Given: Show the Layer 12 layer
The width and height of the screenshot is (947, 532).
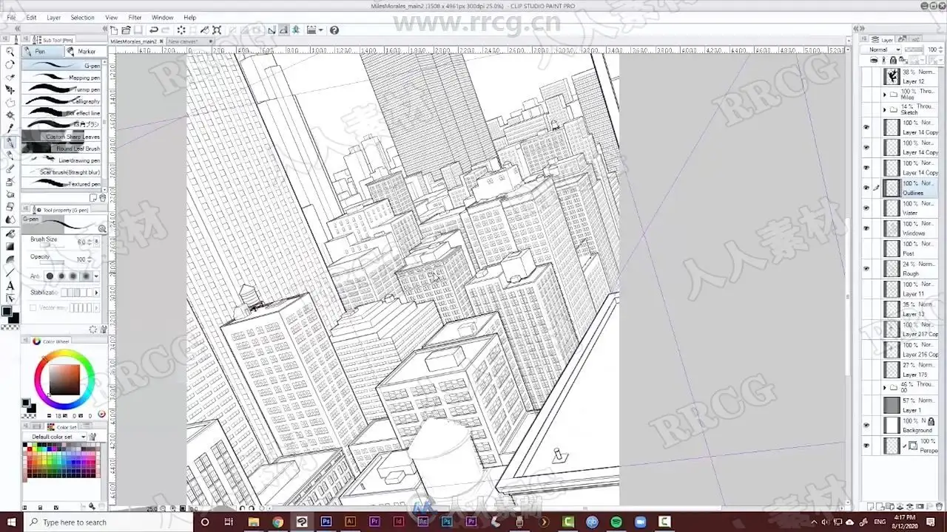Looking at the screenshot, I should (866, 76).
